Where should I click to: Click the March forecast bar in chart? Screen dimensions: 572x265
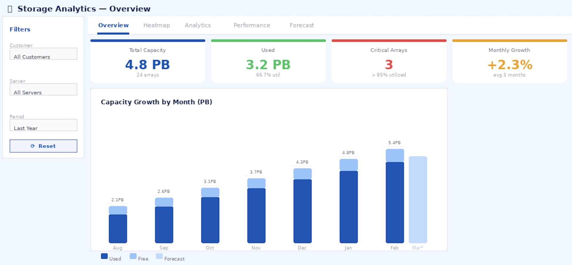pyautogui.click(x=418, y=199)
